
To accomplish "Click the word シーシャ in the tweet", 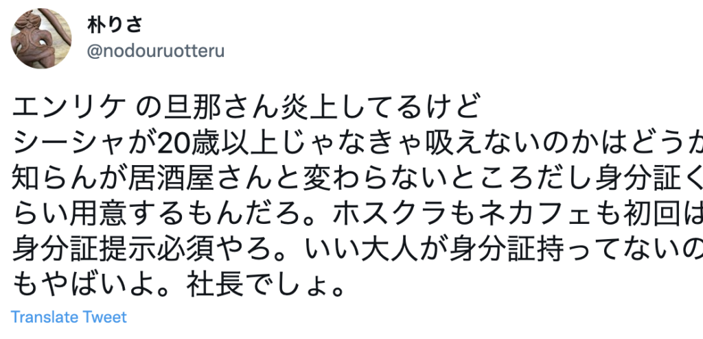I will [69, 144].
